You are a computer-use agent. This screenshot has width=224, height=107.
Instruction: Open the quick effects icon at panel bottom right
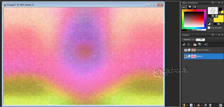pos(221,105)
